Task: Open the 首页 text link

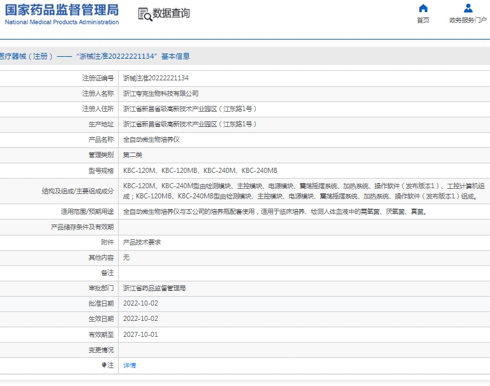Action: 423,20
